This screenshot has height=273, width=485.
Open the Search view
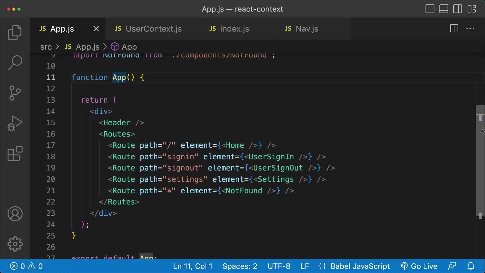click(15, 63)
